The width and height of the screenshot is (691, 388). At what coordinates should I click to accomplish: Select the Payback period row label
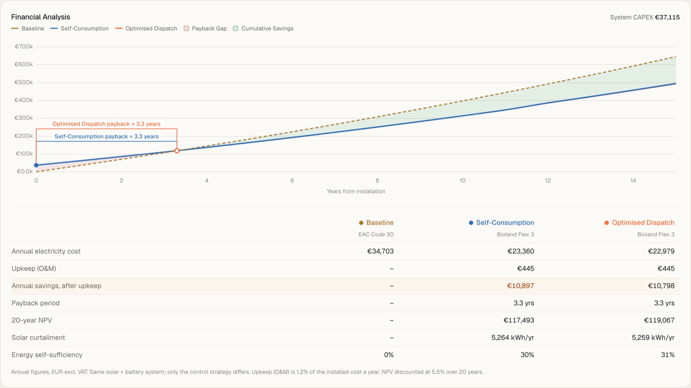click(35, 303)
